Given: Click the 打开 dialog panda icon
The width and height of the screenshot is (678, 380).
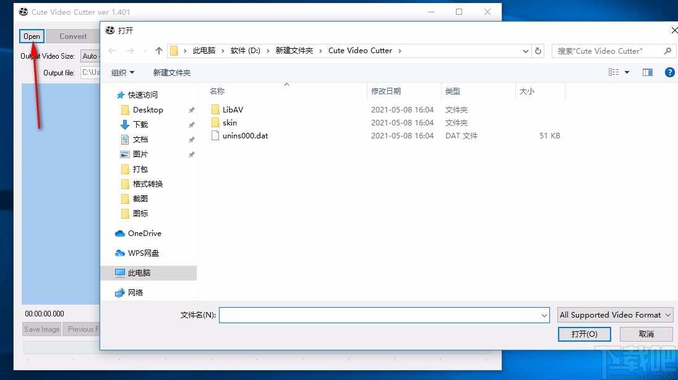Looking at the screenshot, I should (110, 30).
